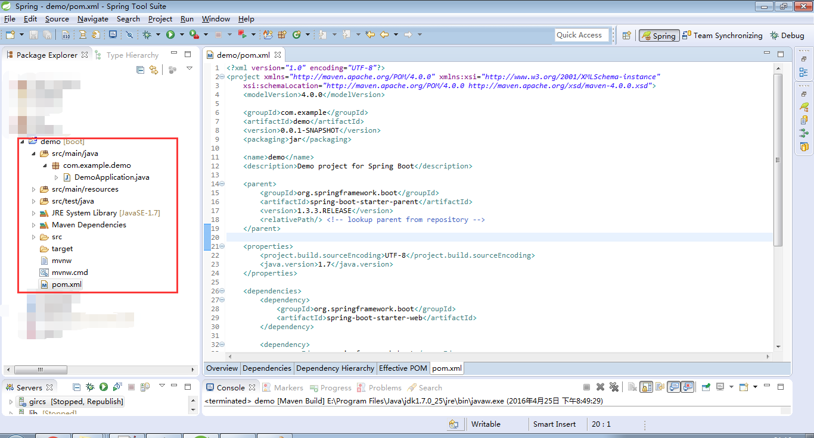The height and width of the screenshot is (438, 814).
Task: Switch to the Spring perspective button
Action: pyautogui.click(x=658, y=36)
